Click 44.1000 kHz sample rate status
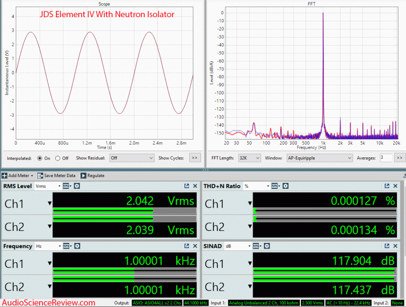The image size is (406, 307). [x=196, y=303]
